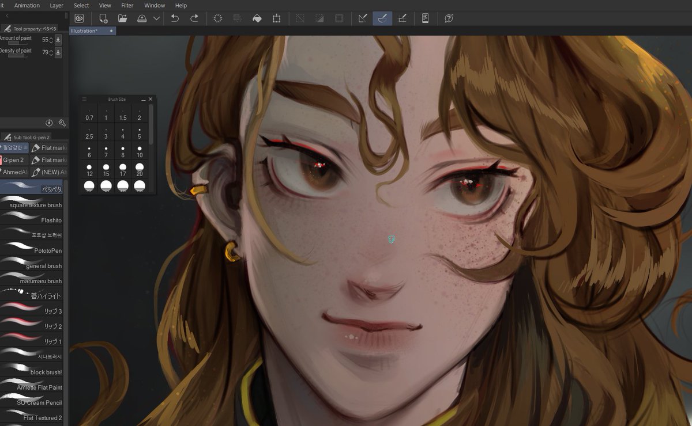Image resolution: width=692 pixels, height=426 pixels.
Task: Toggle Snap to Grid
Action: point(403,18)
